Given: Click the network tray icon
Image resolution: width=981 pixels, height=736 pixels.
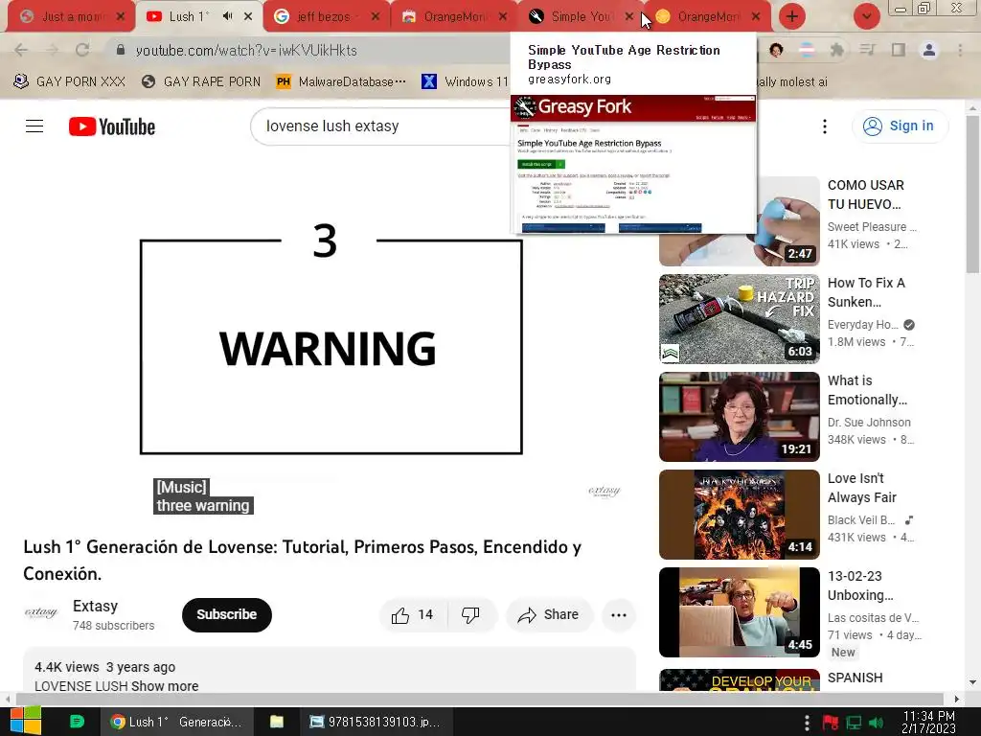Looking at the screenshot, I should click(854, 723).
